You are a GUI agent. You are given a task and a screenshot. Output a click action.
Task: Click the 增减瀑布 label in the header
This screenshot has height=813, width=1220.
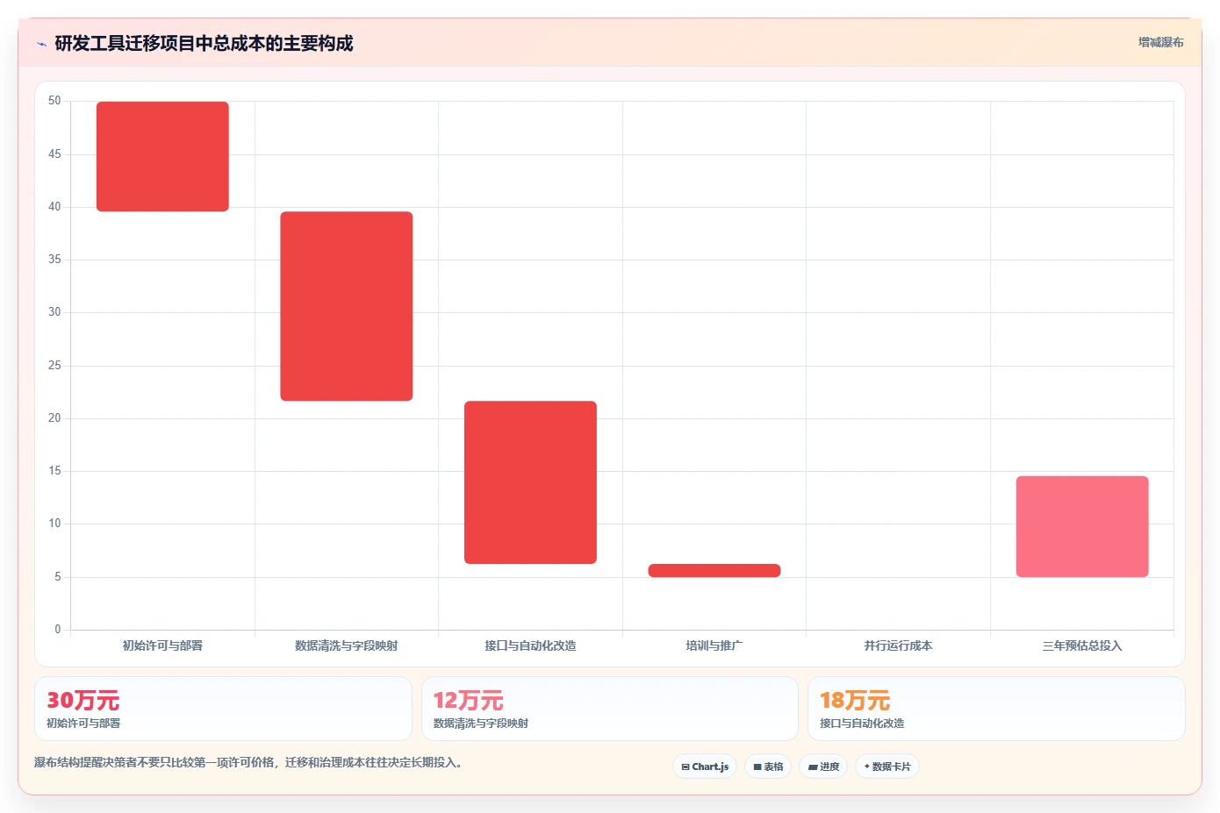(1160, 42)
